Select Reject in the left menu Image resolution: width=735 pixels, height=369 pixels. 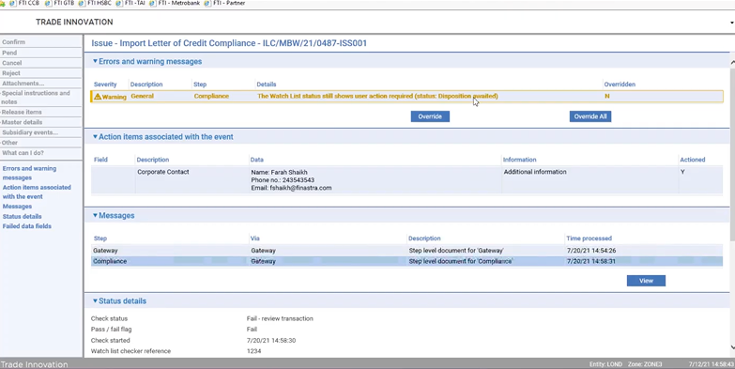coord(10,73)
